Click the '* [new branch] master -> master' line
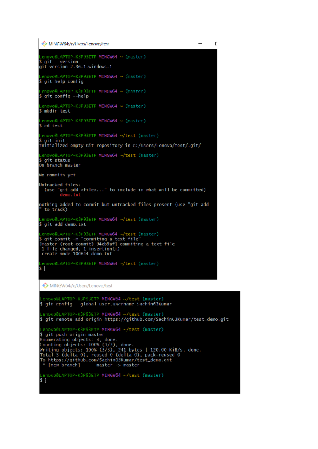The width and height of the screenshot is (318, 449). click(x=91, y=365)
